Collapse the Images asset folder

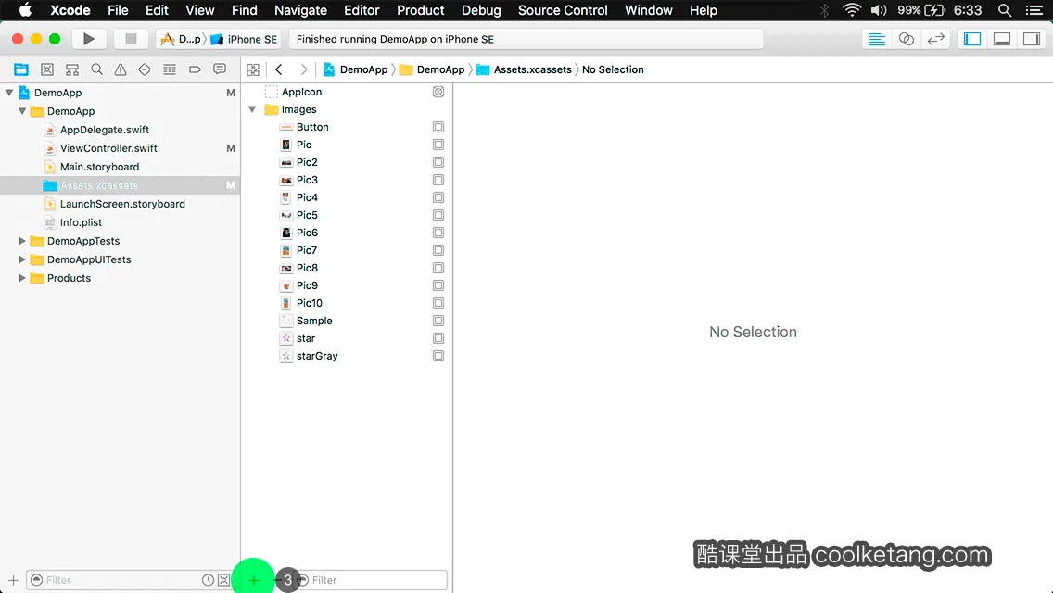tap(252, 109)
